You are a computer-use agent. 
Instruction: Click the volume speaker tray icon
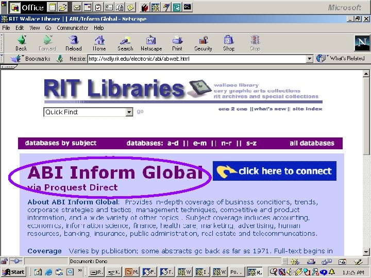click(x=289, y=272)
